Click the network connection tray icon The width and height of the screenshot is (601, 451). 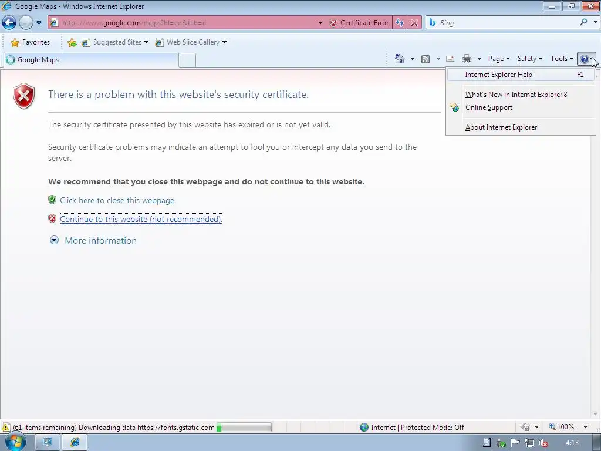click(529, 443)
